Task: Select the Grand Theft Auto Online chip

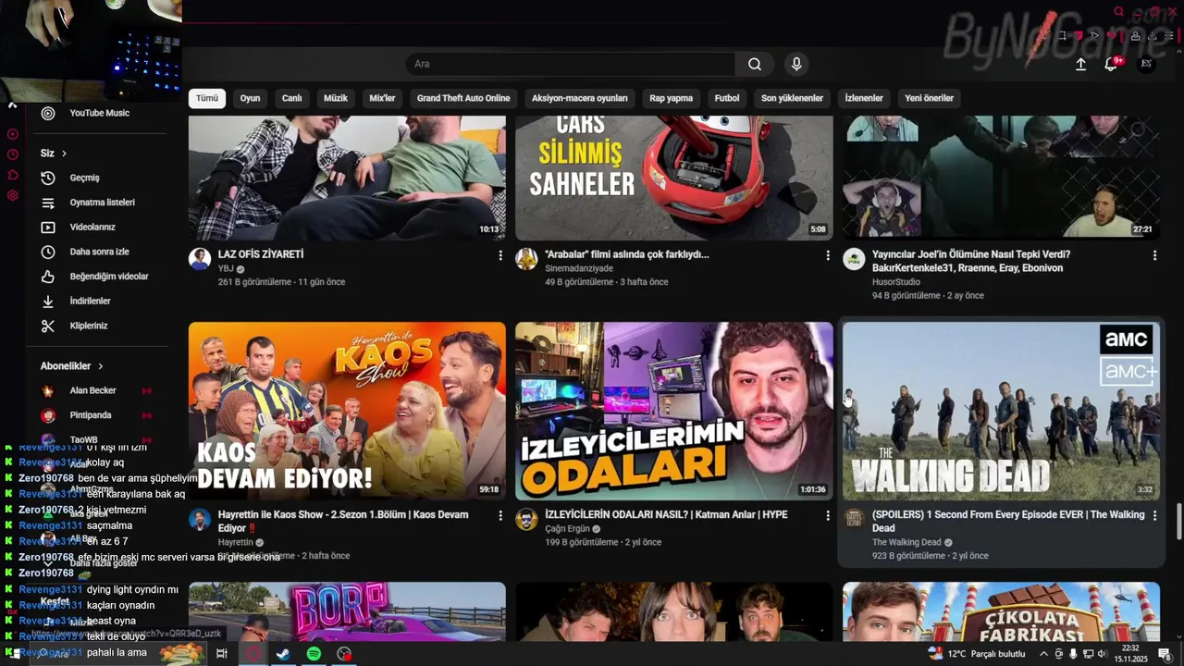Action: click(x=463, y=98)
